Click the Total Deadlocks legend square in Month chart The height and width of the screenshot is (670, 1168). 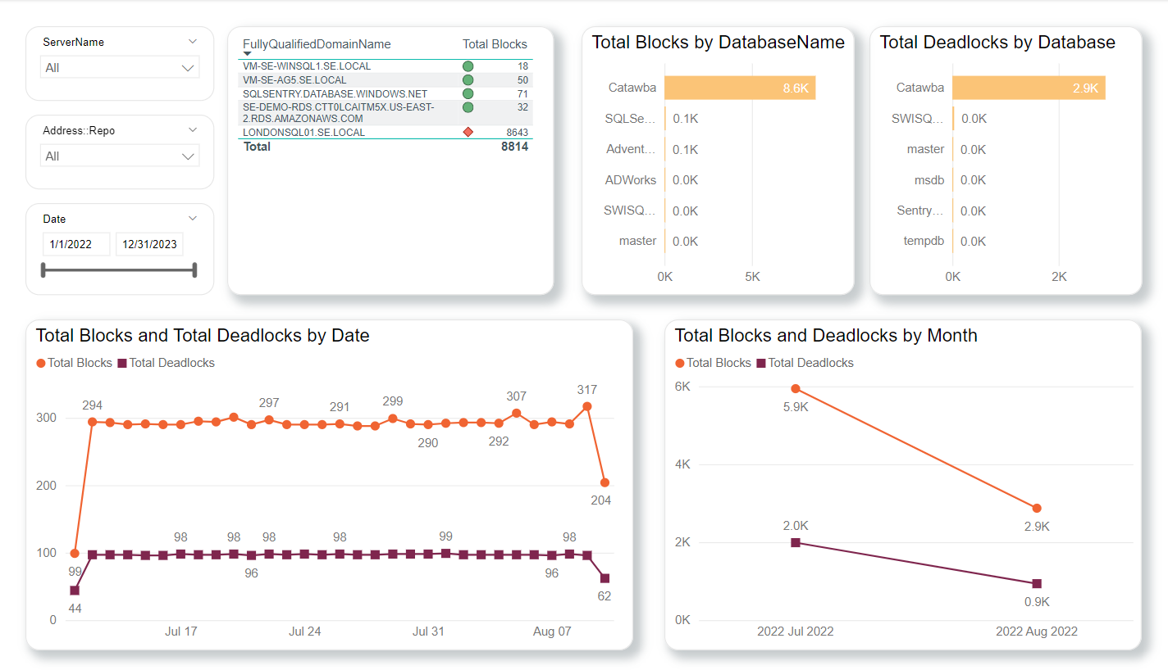pos(760,363)
